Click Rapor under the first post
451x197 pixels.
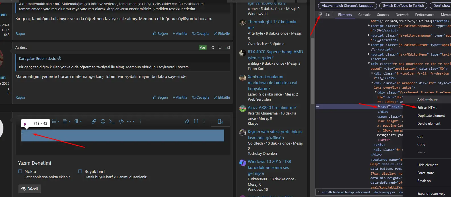tap(20, 33)
